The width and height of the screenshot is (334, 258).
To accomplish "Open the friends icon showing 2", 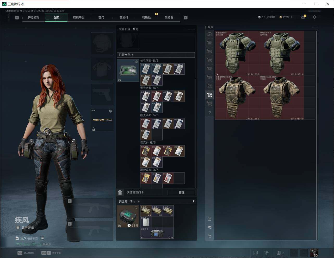I will [x=280, y=253].
